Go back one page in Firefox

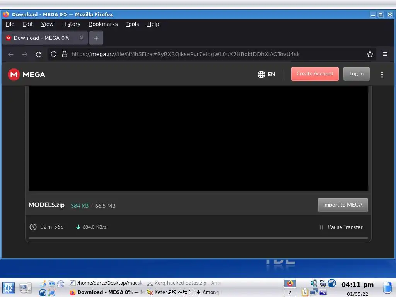point(10,54)
